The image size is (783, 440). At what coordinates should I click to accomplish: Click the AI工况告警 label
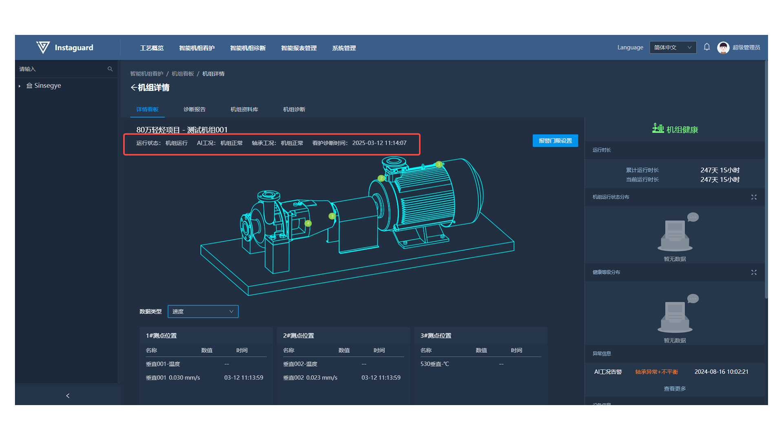click(608, 372)
